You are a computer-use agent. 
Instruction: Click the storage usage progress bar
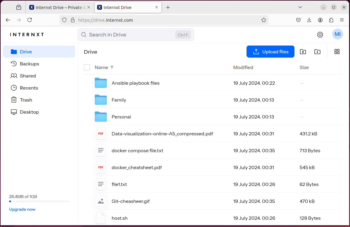[39, 201]
